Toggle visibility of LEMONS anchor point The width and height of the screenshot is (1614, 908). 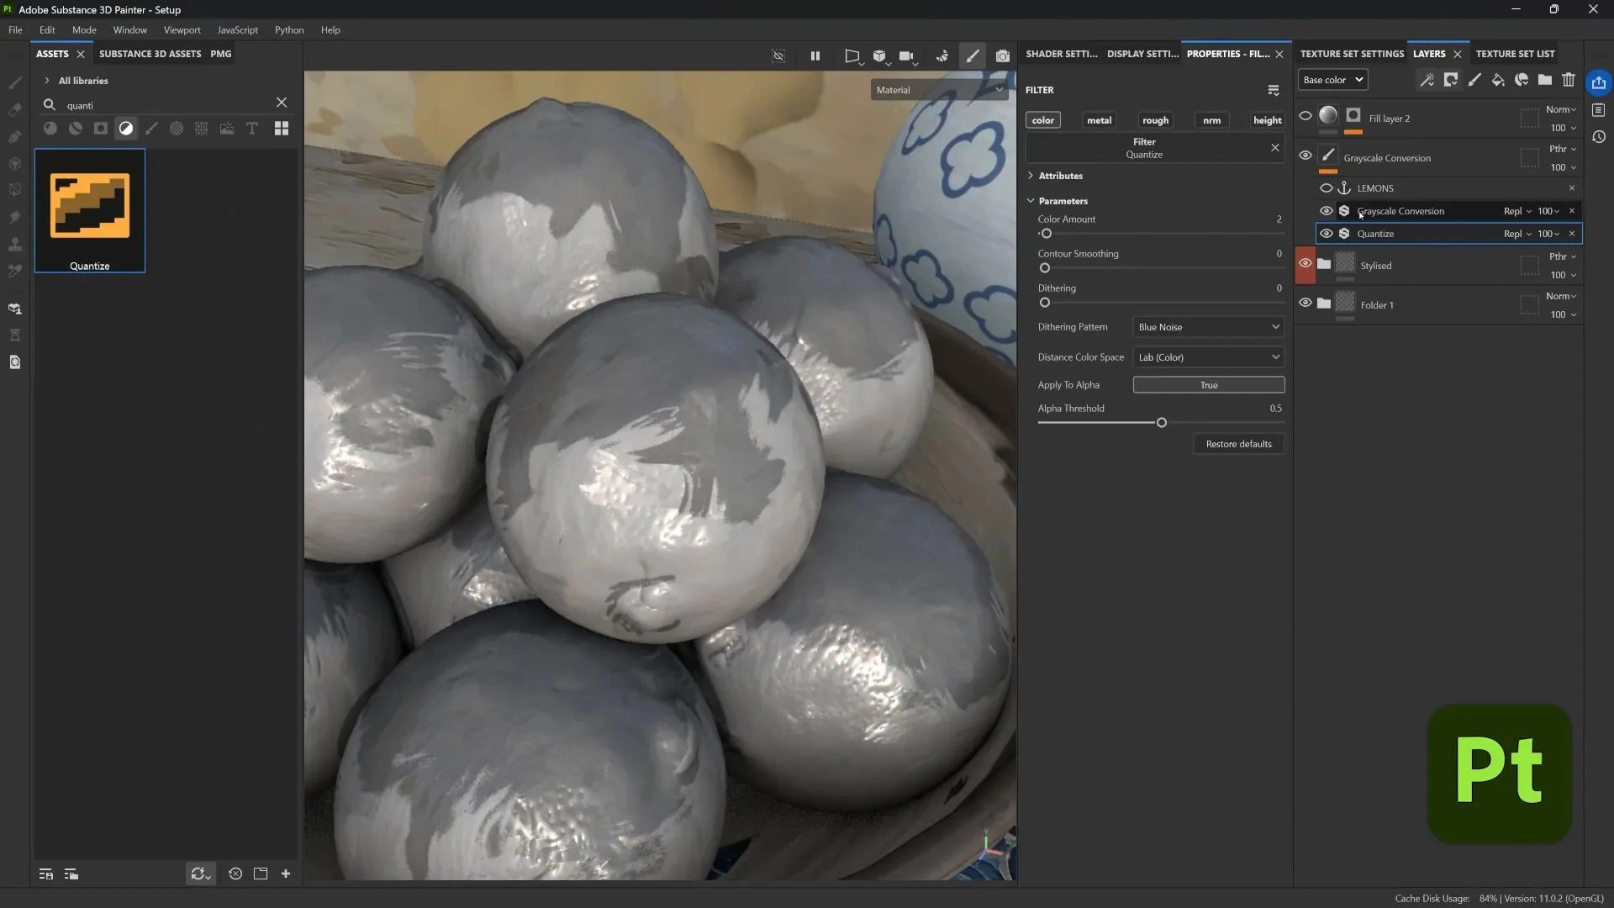pyautogui.click(x=1327, y=188)
